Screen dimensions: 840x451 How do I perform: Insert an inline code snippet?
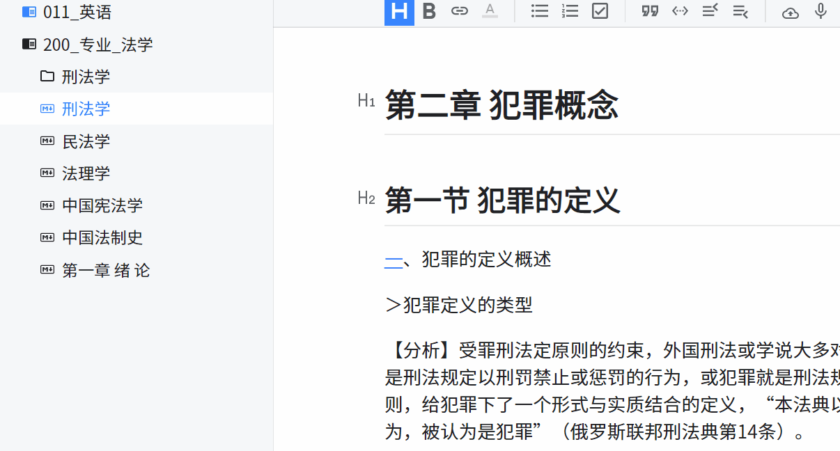(x=680, y=11)
